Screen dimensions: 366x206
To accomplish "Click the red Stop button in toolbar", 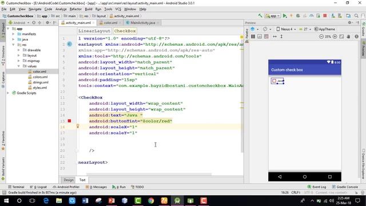I will click(325, 15).
